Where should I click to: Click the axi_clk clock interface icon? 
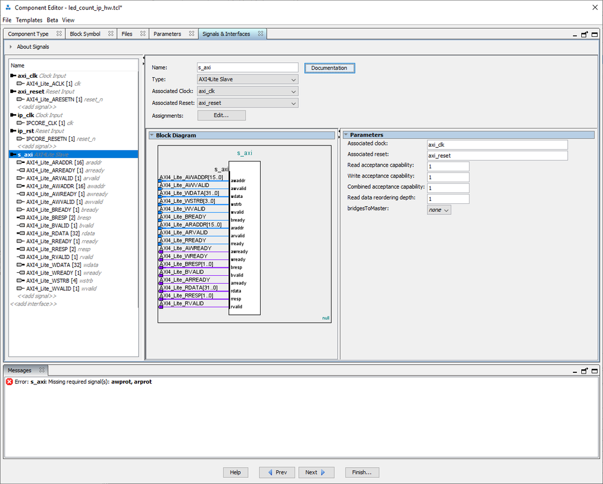point(13,76)
